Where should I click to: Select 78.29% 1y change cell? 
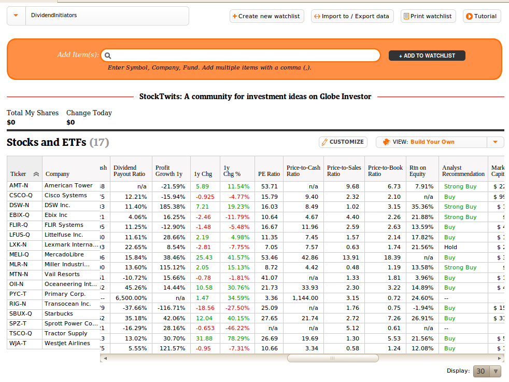tap(238, 338)
